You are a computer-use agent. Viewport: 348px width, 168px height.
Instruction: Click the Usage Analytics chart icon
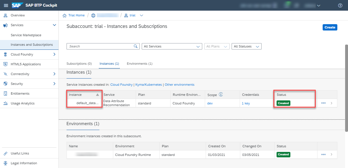coord(5,103)
